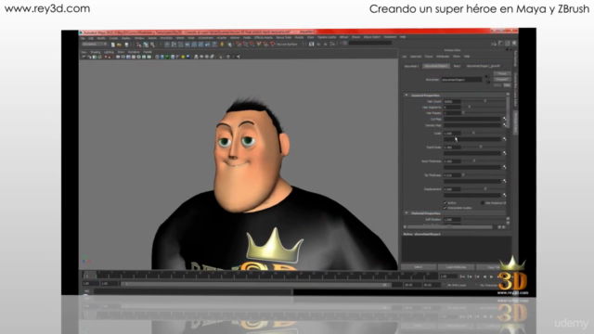Click the MEL command line input
Viewport: 594px width, 334px height.
(x=192, y=291)
